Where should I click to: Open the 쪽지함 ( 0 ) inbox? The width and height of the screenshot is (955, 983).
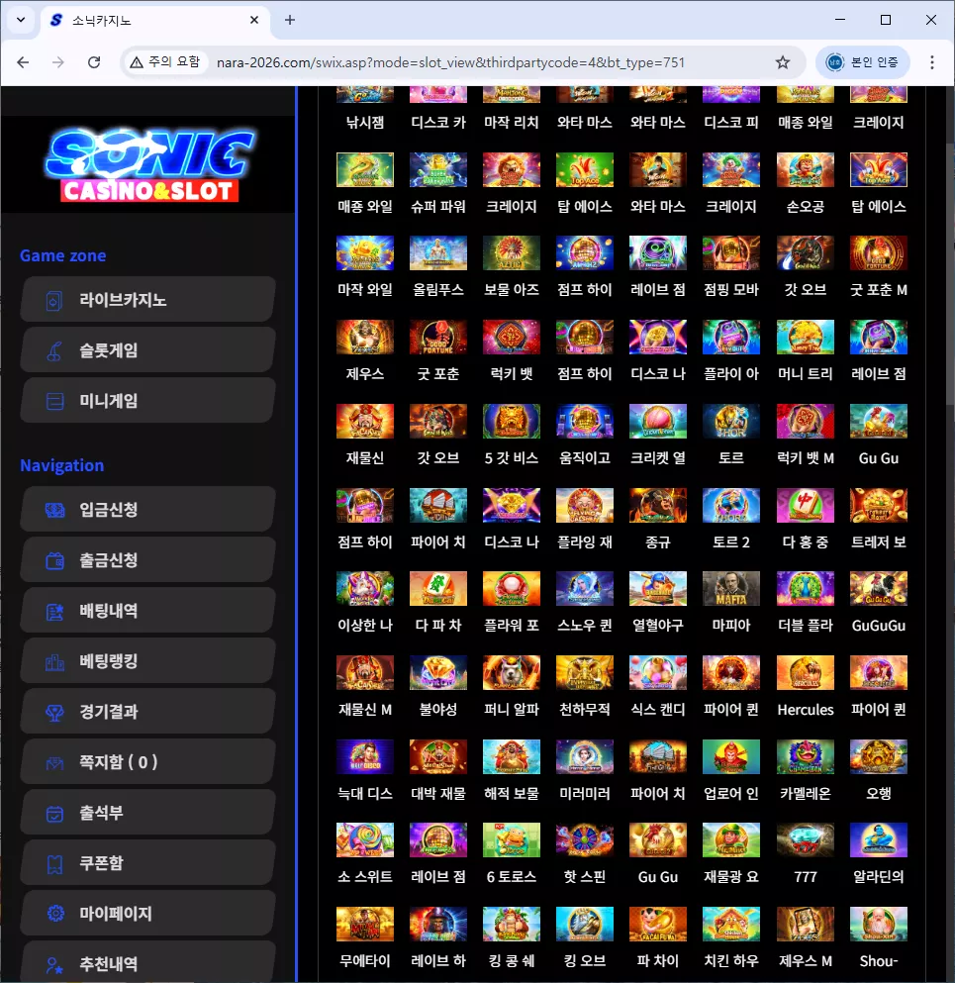click(147, 761)
